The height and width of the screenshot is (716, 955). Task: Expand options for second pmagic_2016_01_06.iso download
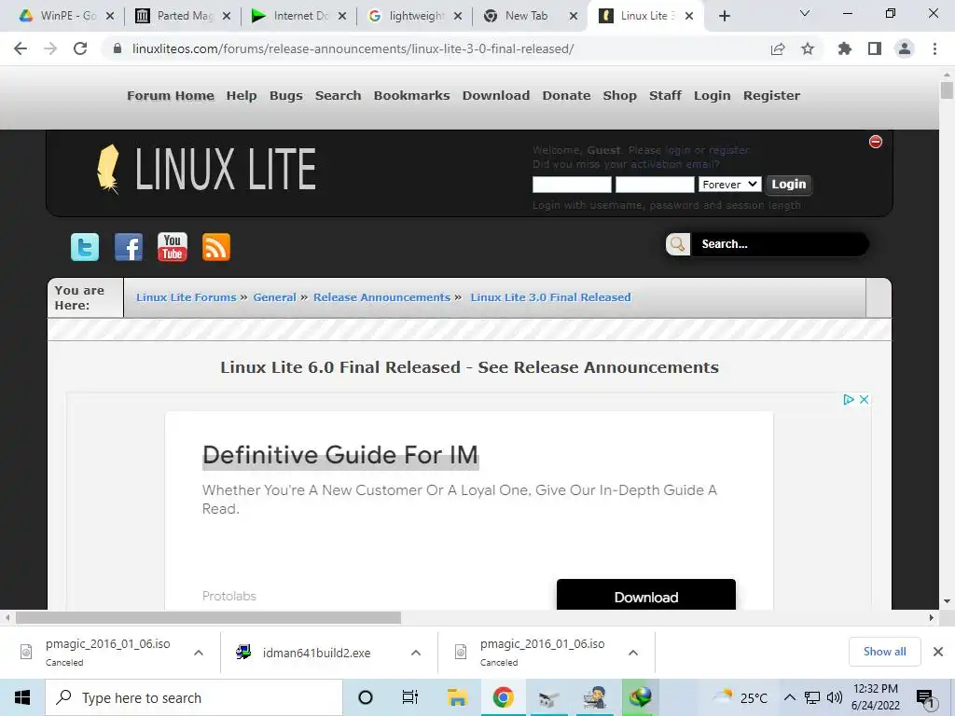point(633,653)
